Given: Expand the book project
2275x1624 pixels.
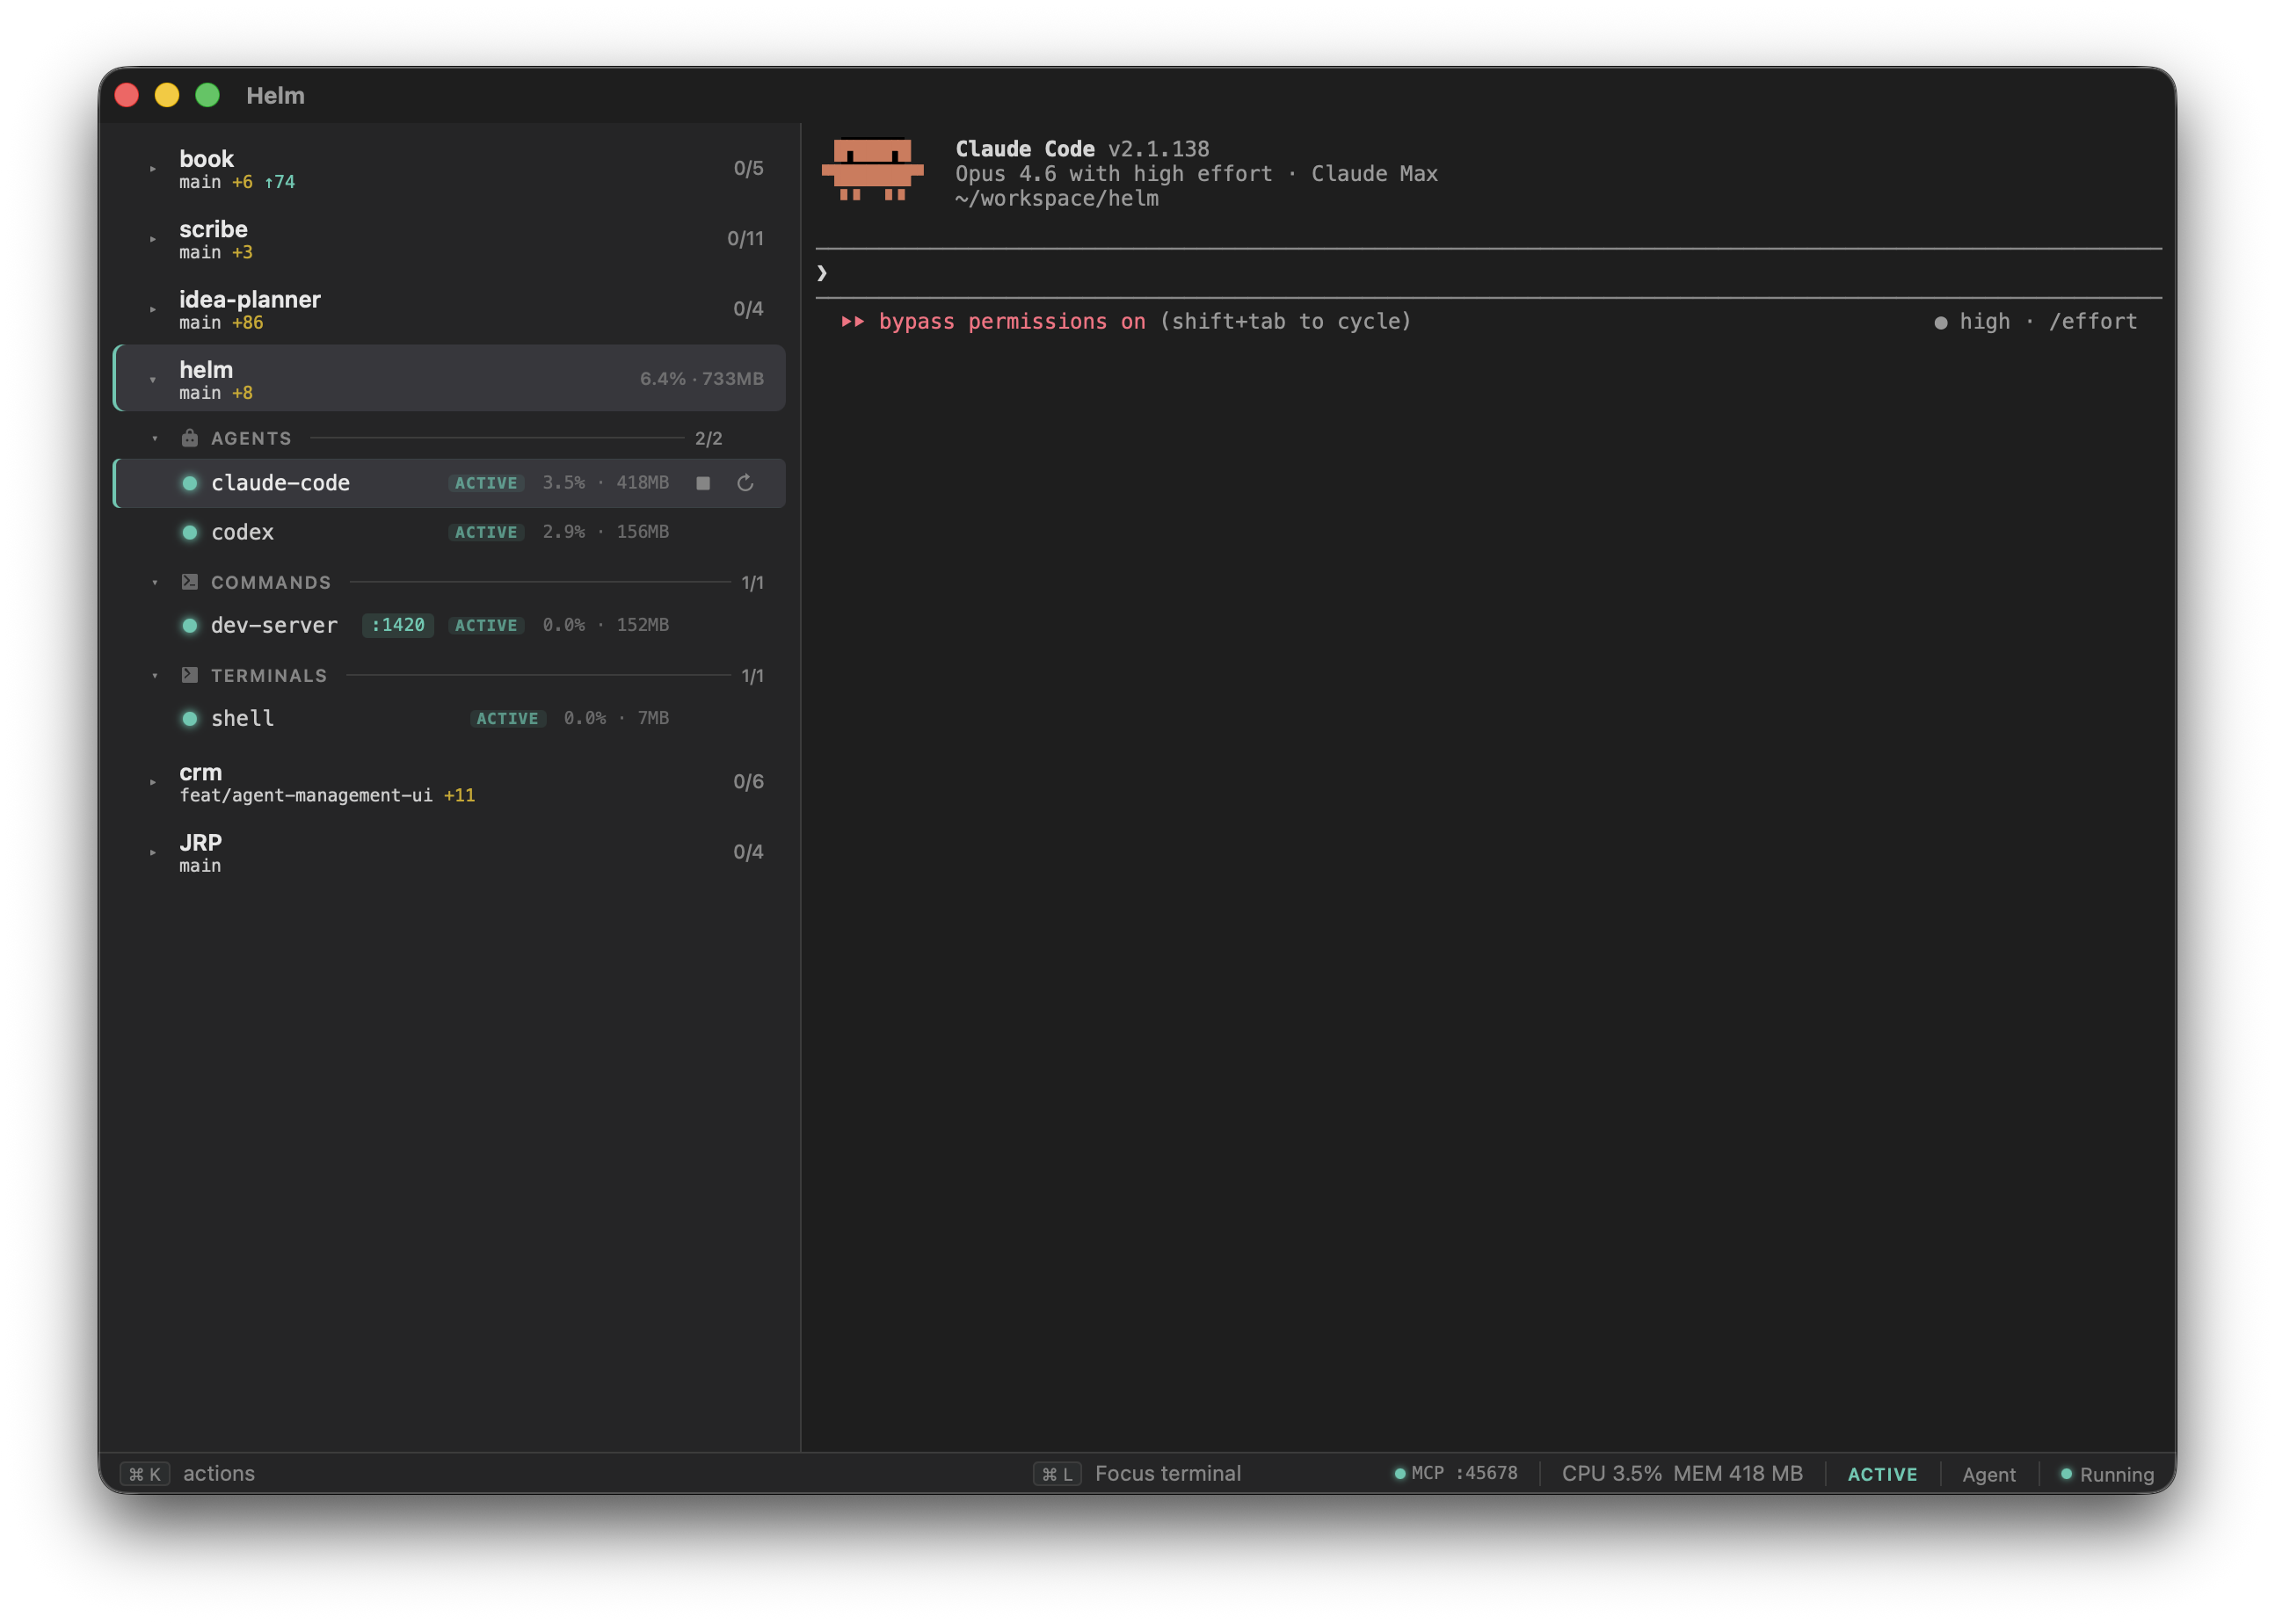Looking at the screenshot, I should (x=153, y=169).
